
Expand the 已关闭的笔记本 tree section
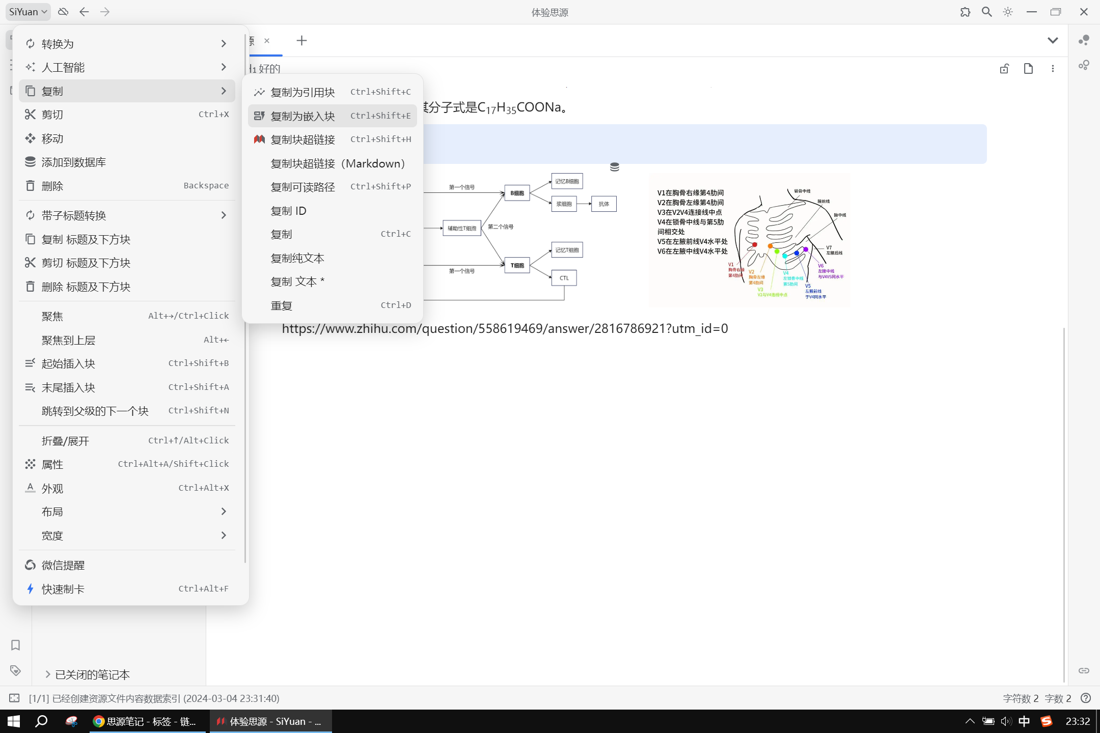[48, 674]
